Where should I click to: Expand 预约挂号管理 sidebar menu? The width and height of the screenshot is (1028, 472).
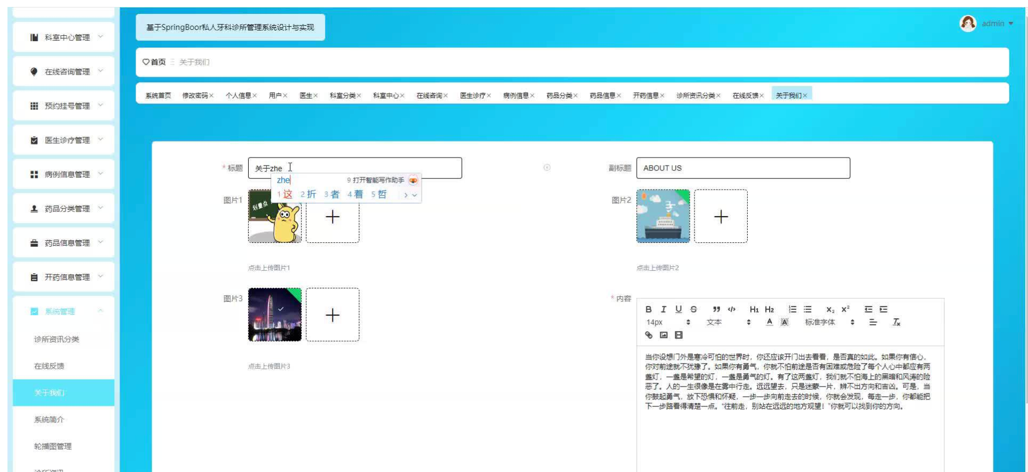click(x=64, y=106)
